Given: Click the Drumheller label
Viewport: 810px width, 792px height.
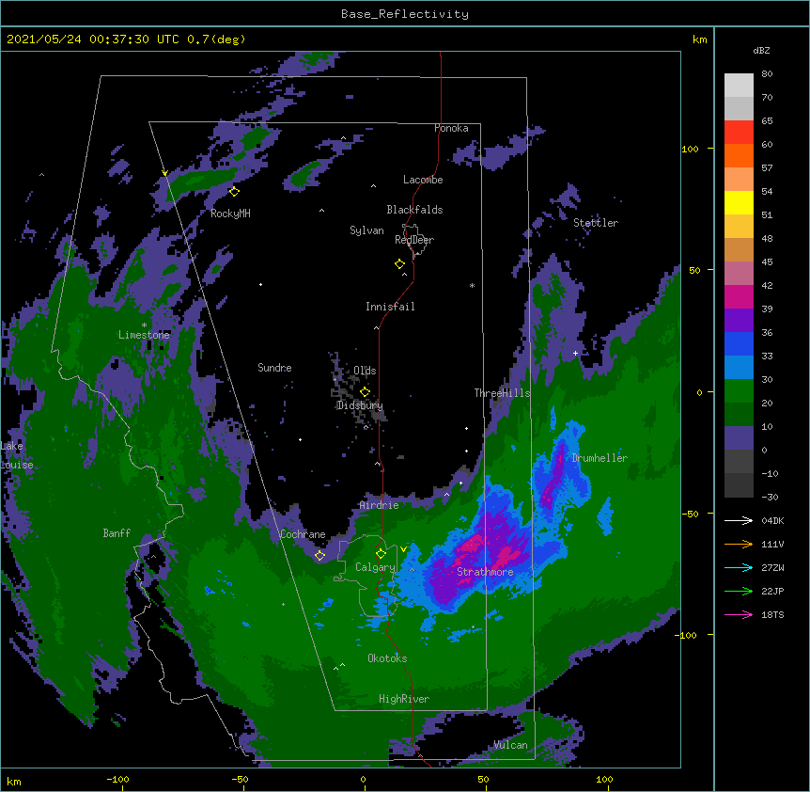Looking at the screenshot, I should tap(600, 458).
